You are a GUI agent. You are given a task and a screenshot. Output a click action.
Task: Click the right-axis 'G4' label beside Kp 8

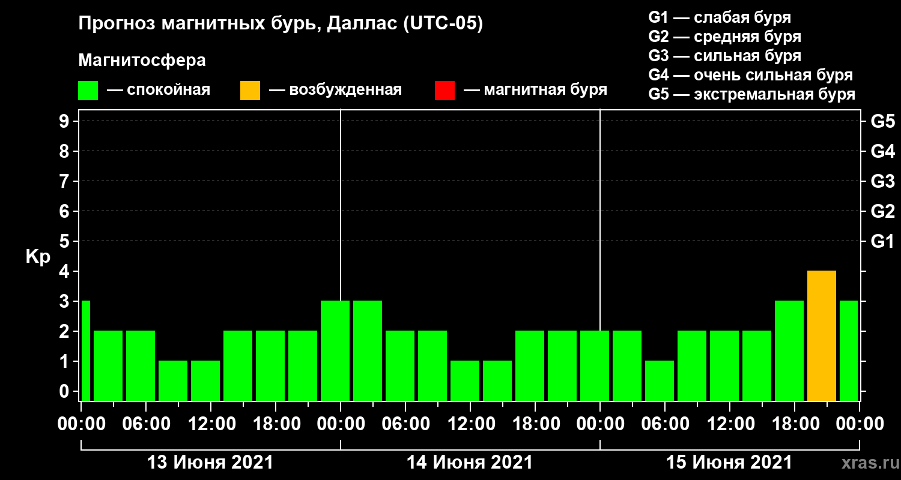click(882, 151)
